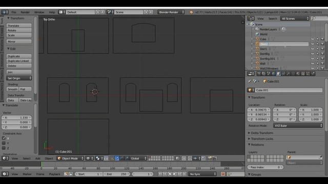Click the Scale button
The image size is (328, 184).
[19, 35]
